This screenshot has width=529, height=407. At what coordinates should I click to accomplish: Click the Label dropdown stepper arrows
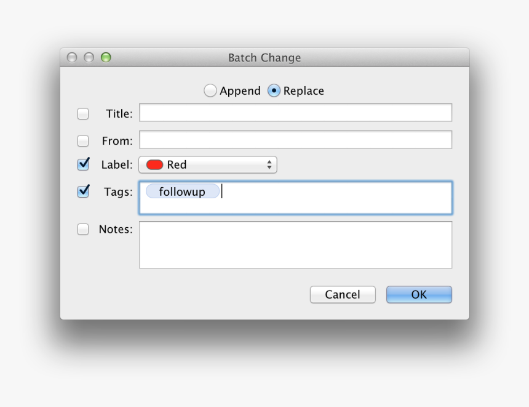coord(269,164)
